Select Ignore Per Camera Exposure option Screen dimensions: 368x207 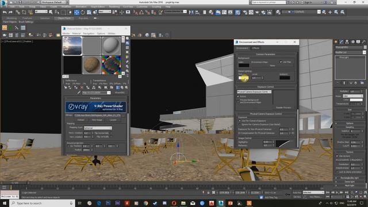click(240, 124)
